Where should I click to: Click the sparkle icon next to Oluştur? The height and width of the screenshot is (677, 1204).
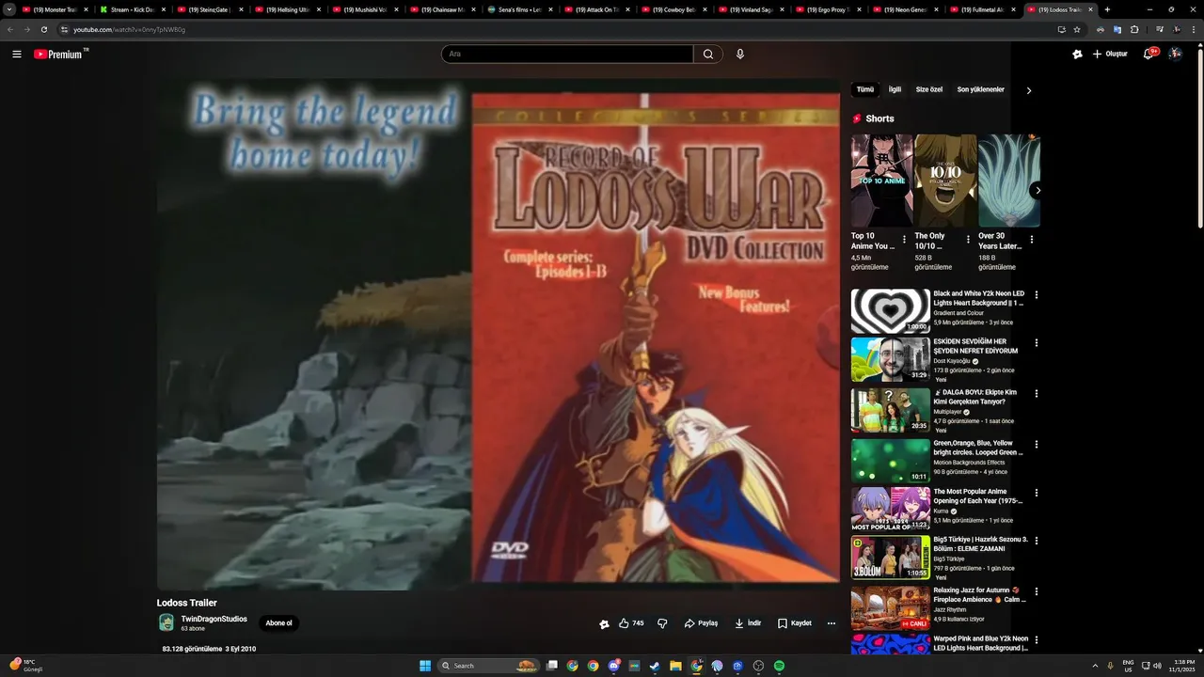point(1078,55)
